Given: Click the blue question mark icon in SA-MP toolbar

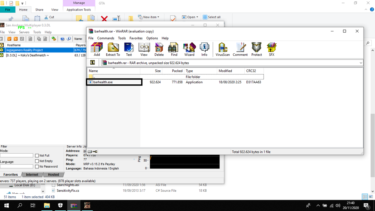Looking at the screenshot, I should click(62, 39).
